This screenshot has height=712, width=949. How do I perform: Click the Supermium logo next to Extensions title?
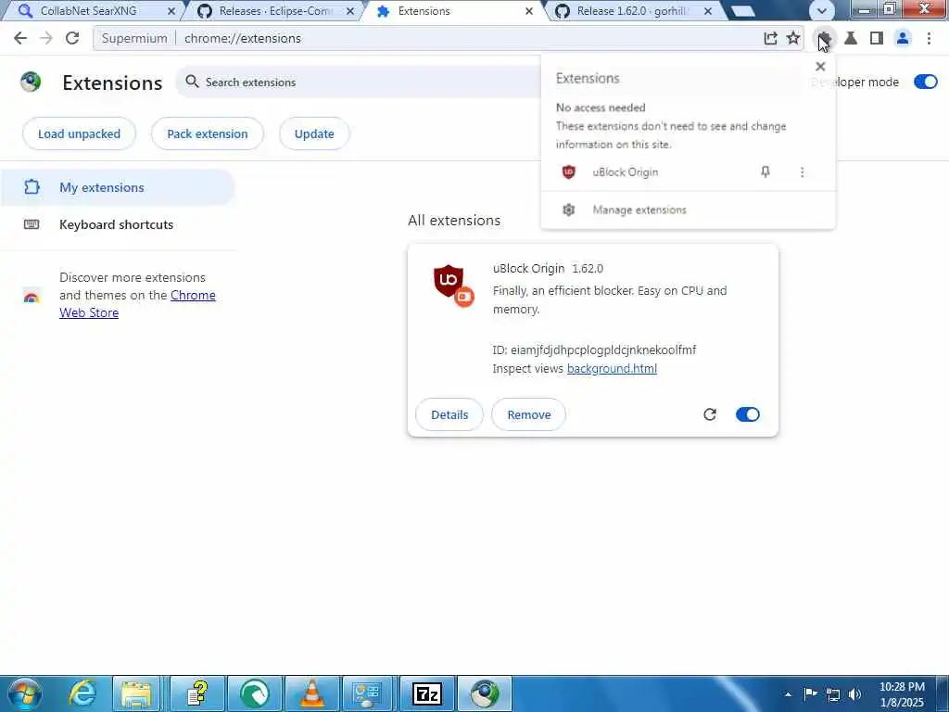click(31, 82)
